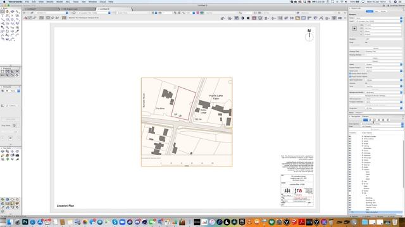The height and width of the screenshot is (227, 405).
Task: Open Background Render dropdown
Action: click(x=384, y=92)
